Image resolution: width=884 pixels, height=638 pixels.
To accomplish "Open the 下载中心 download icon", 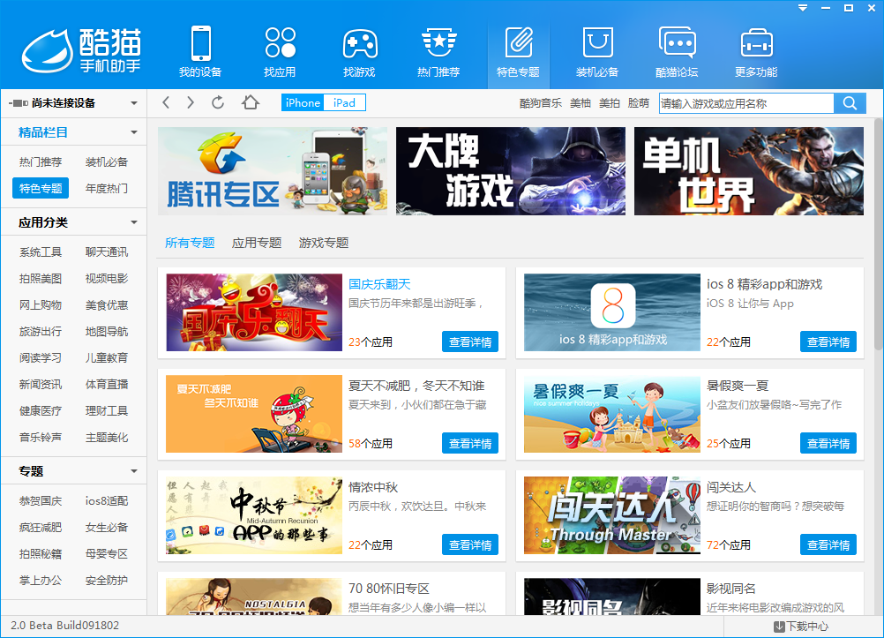I will click(x=779, y=627).
